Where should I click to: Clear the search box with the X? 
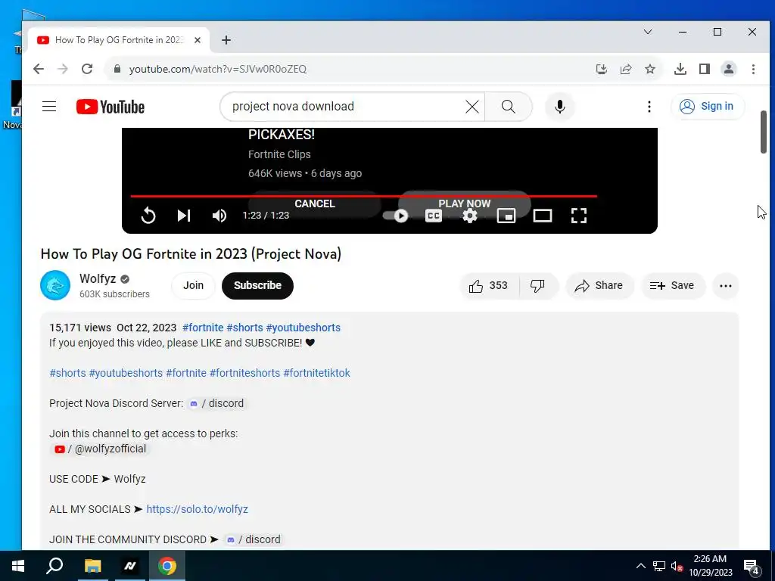tap(472, 106)
